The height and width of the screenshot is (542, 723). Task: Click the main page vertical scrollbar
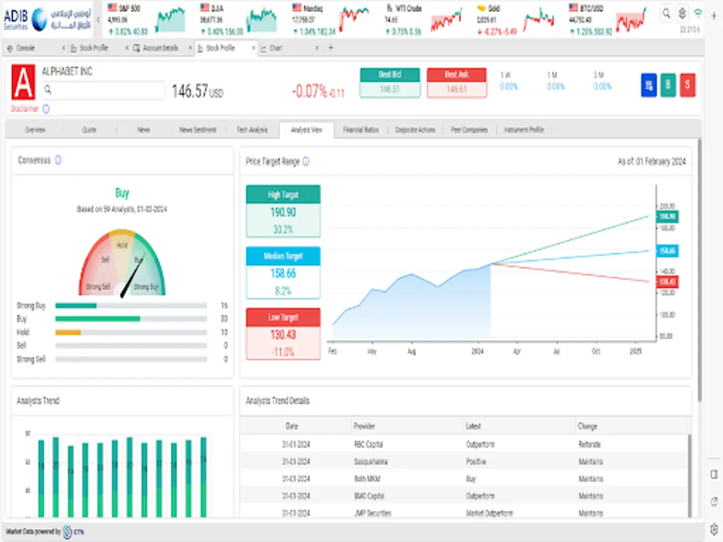click(x=700, y=269)
